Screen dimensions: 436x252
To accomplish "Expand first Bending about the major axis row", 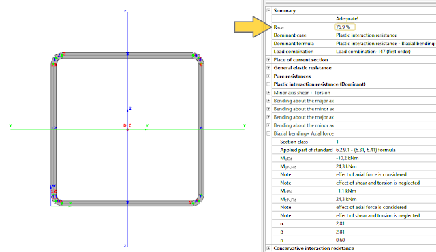I will [x=268, y=101].
